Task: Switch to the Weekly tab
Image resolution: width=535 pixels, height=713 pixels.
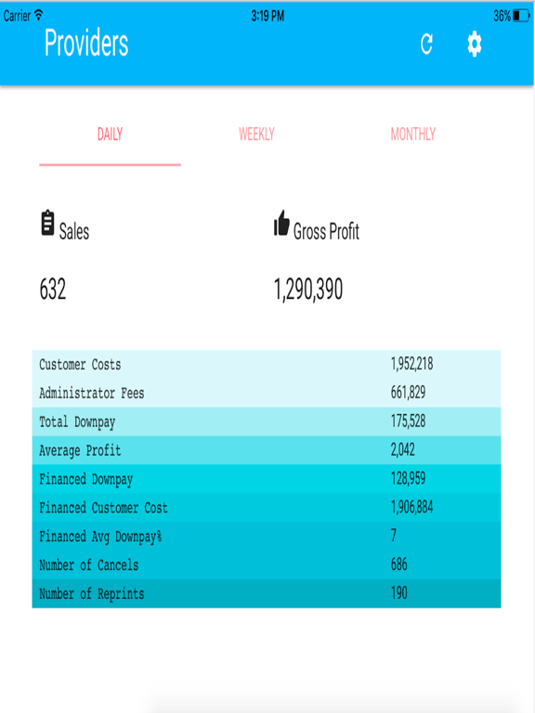Action: coord(256,134)
